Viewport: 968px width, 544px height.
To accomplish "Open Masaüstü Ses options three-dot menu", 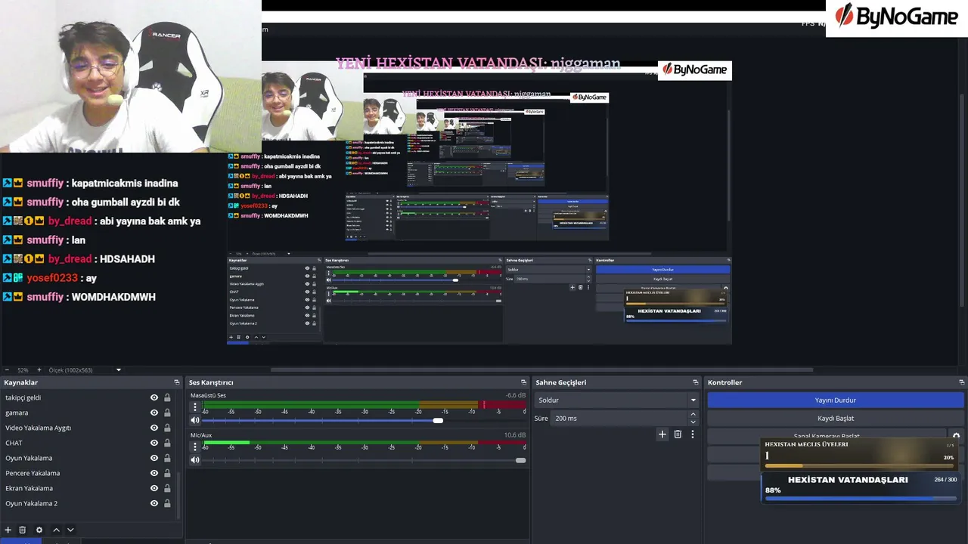I will [x=195, y=406].
